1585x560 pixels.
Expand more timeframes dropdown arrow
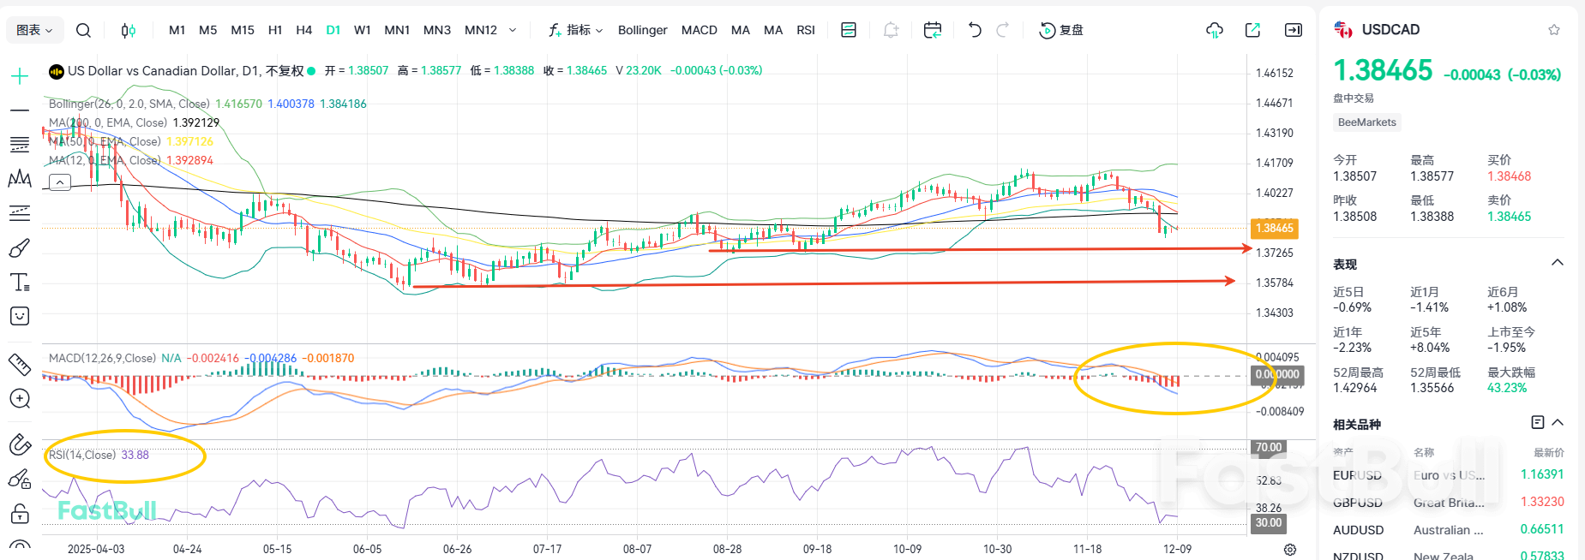coord(513,30)
